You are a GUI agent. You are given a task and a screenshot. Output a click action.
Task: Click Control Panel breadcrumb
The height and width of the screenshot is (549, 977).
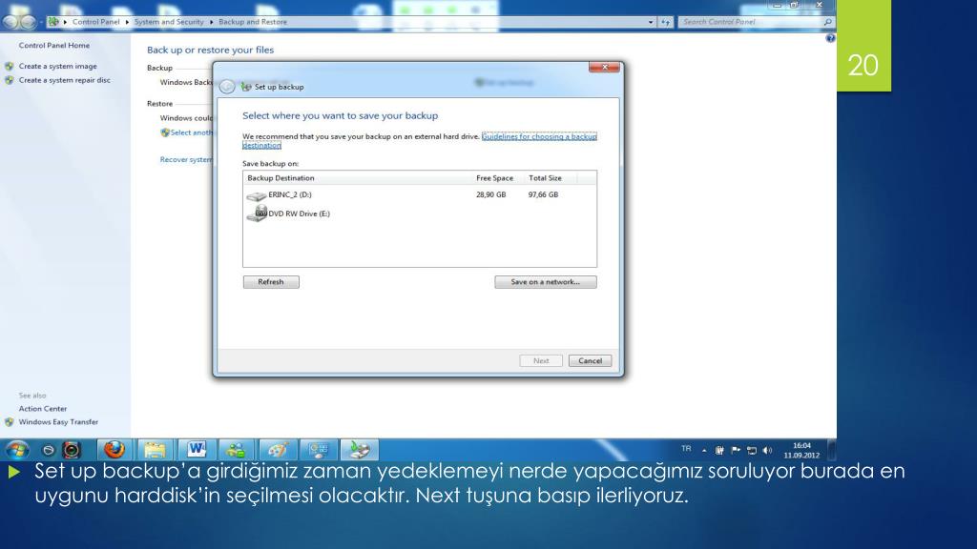(x=96, y=22)
